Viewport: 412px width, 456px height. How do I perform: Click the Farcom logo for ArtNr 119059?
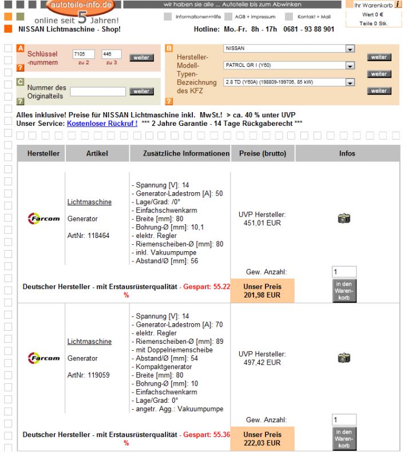(43, 358)
